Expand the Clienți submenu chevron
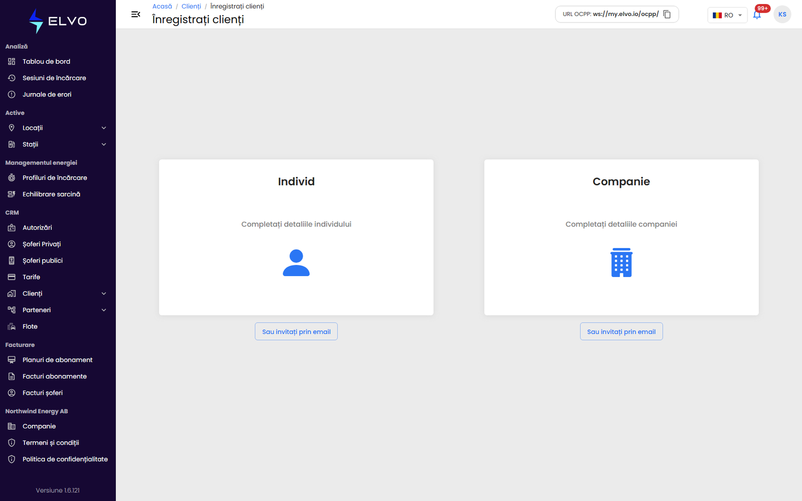 (x=104, y=294)
